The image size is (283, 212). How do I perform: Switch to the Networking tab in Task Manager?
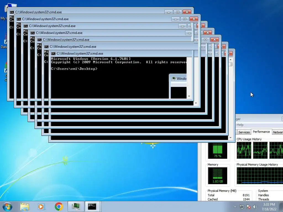tap(277, 132)
